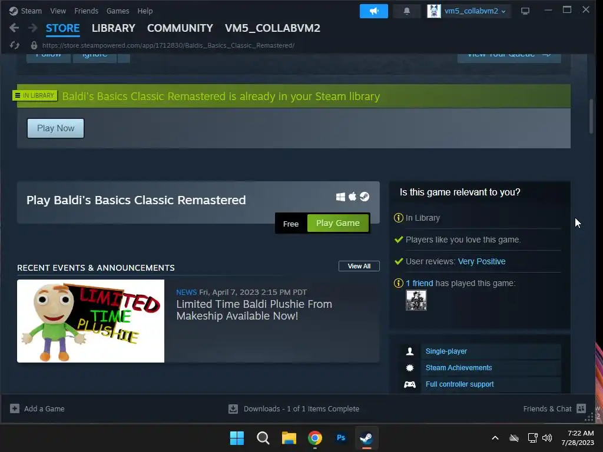
Task: Click the padlock icon beside the URL
Action: click(x=34, y=45)
